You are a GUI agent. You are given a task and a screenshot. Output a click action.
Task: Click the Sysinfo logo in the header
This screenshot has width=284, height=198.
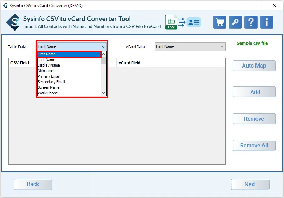(x=13, y=22)
